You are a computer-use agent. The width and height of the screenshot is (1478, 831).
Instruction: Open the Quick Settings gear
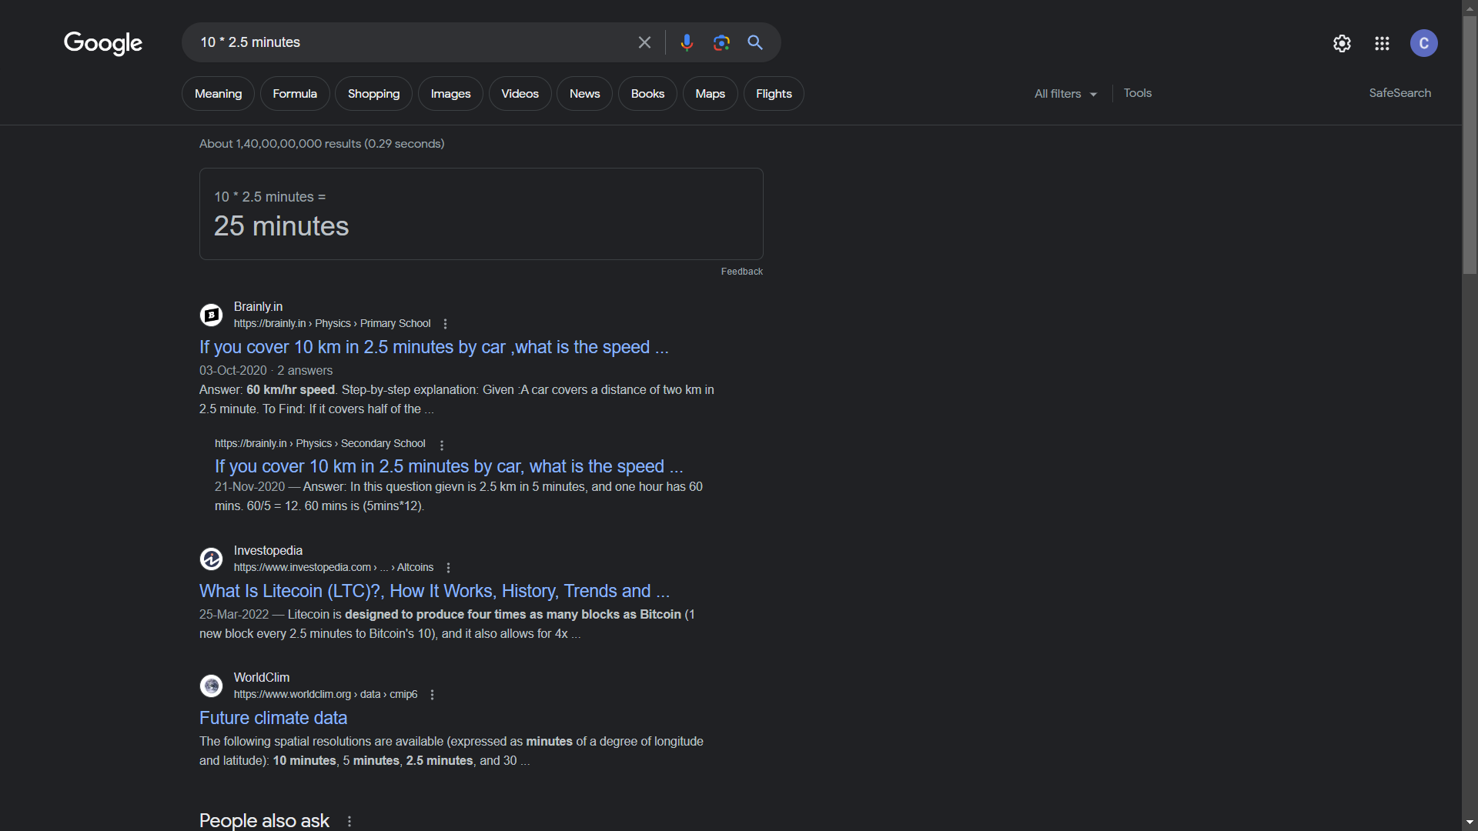[1342, 43]
